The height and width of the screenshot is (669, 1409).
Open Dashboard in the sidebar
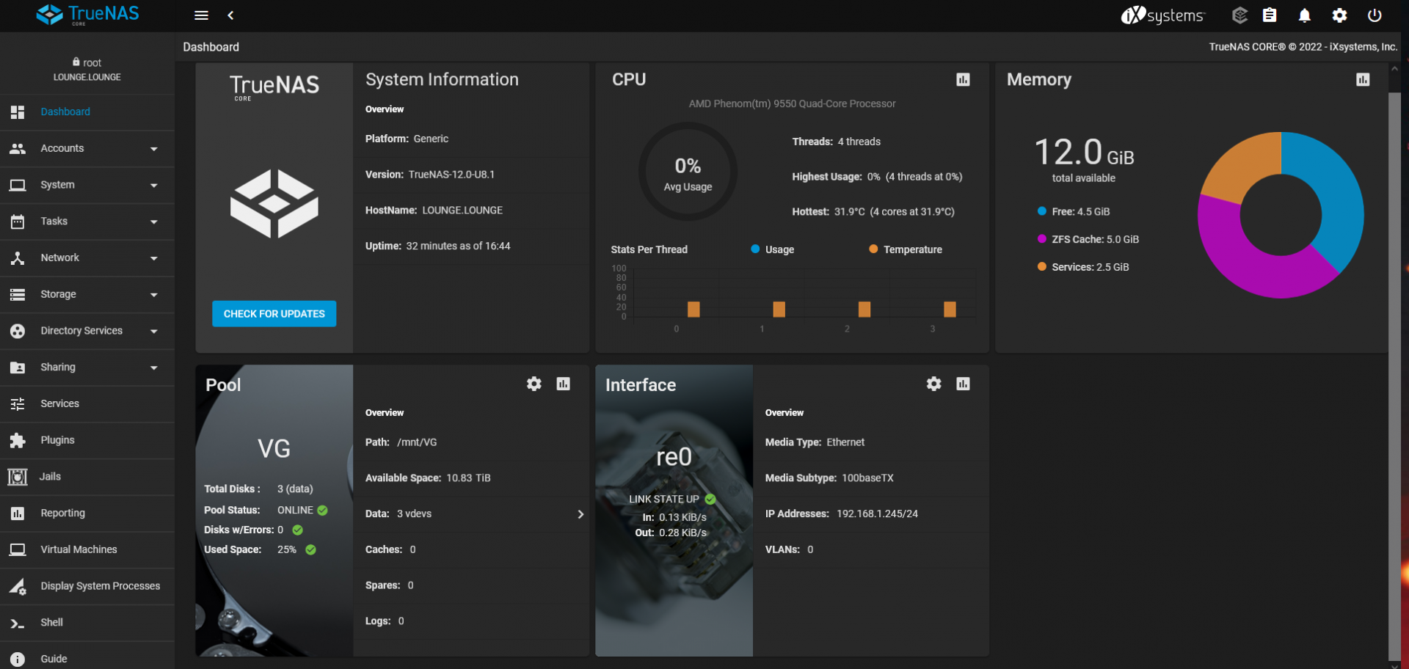coord(87,112)
